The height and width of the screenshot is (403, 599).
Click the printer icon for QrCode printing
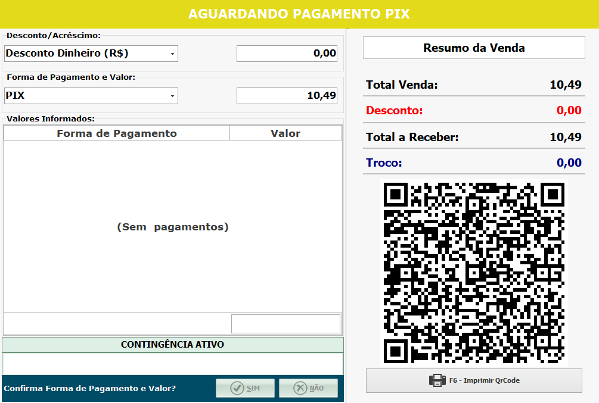(437, 380)
